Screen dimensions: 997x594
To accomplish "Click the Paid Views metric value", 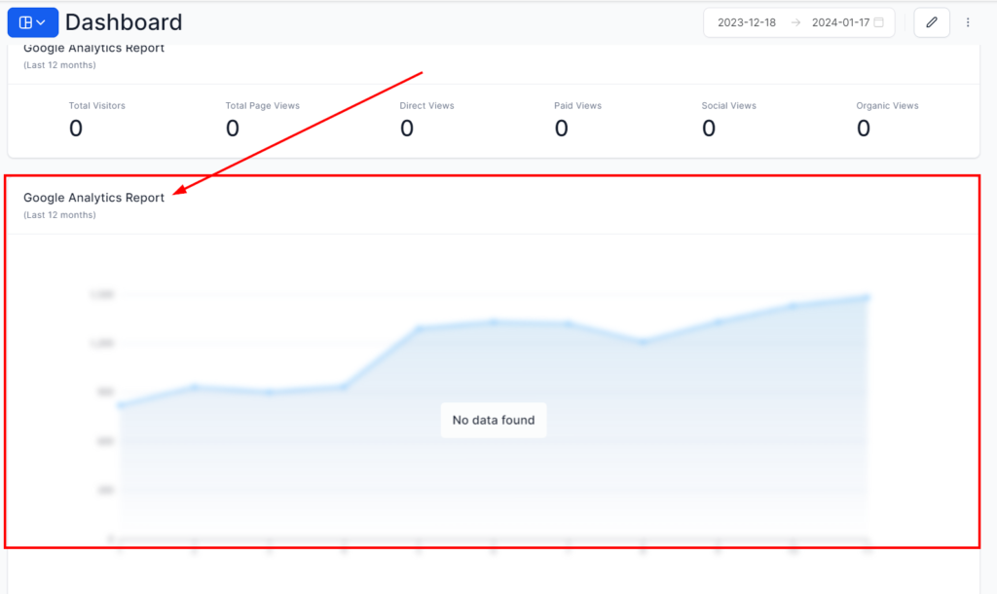I will (561, 129).
